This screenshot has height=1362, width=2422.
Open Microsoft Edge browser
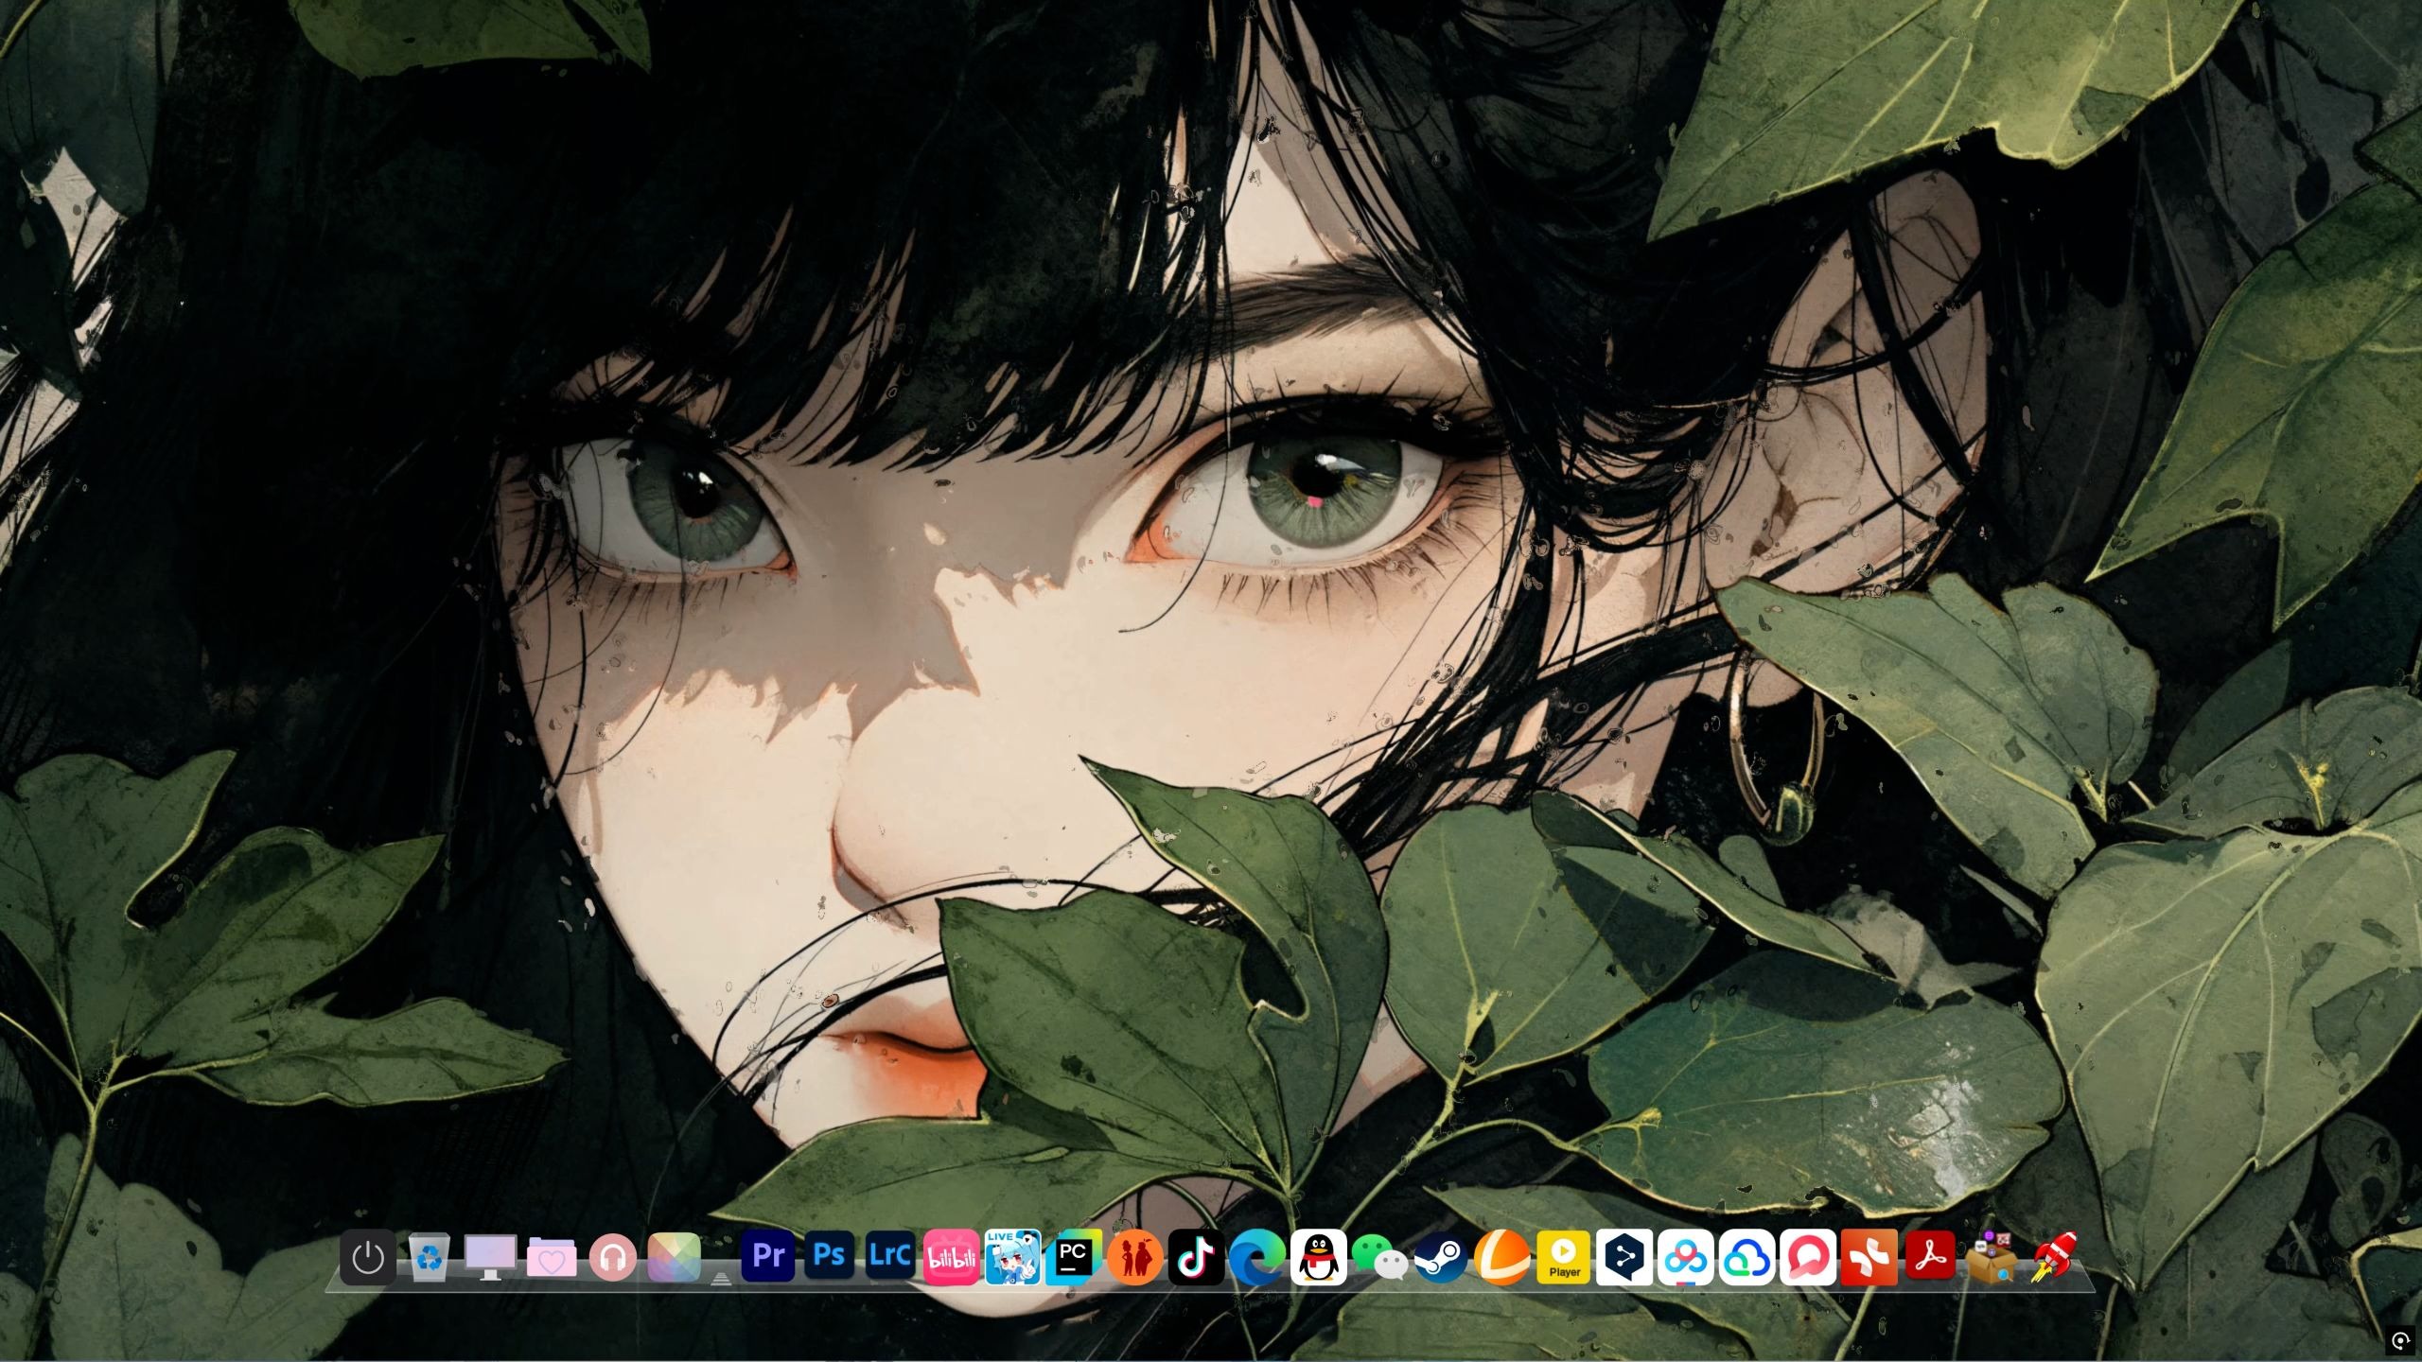tap(1257, 1258)
